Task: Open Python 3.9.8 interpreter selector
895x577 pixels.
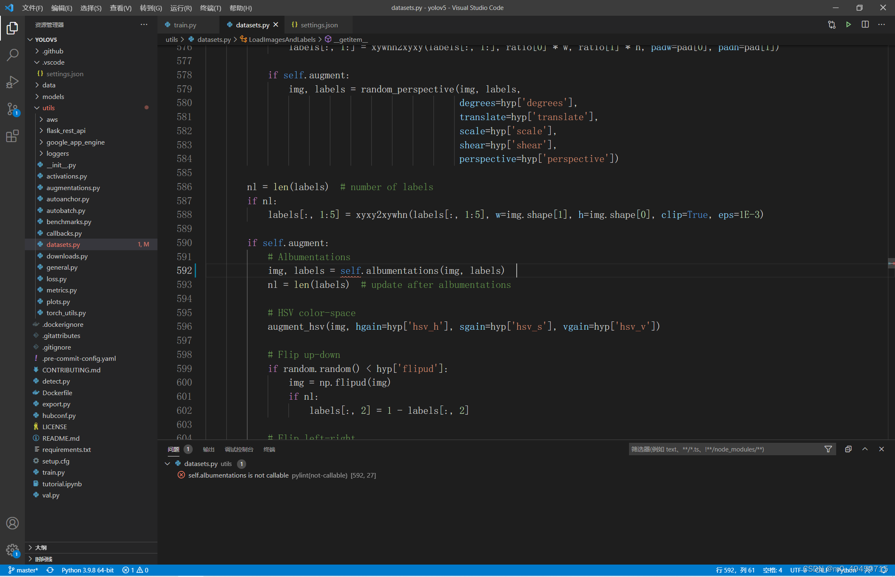Action: pos(87,570)
